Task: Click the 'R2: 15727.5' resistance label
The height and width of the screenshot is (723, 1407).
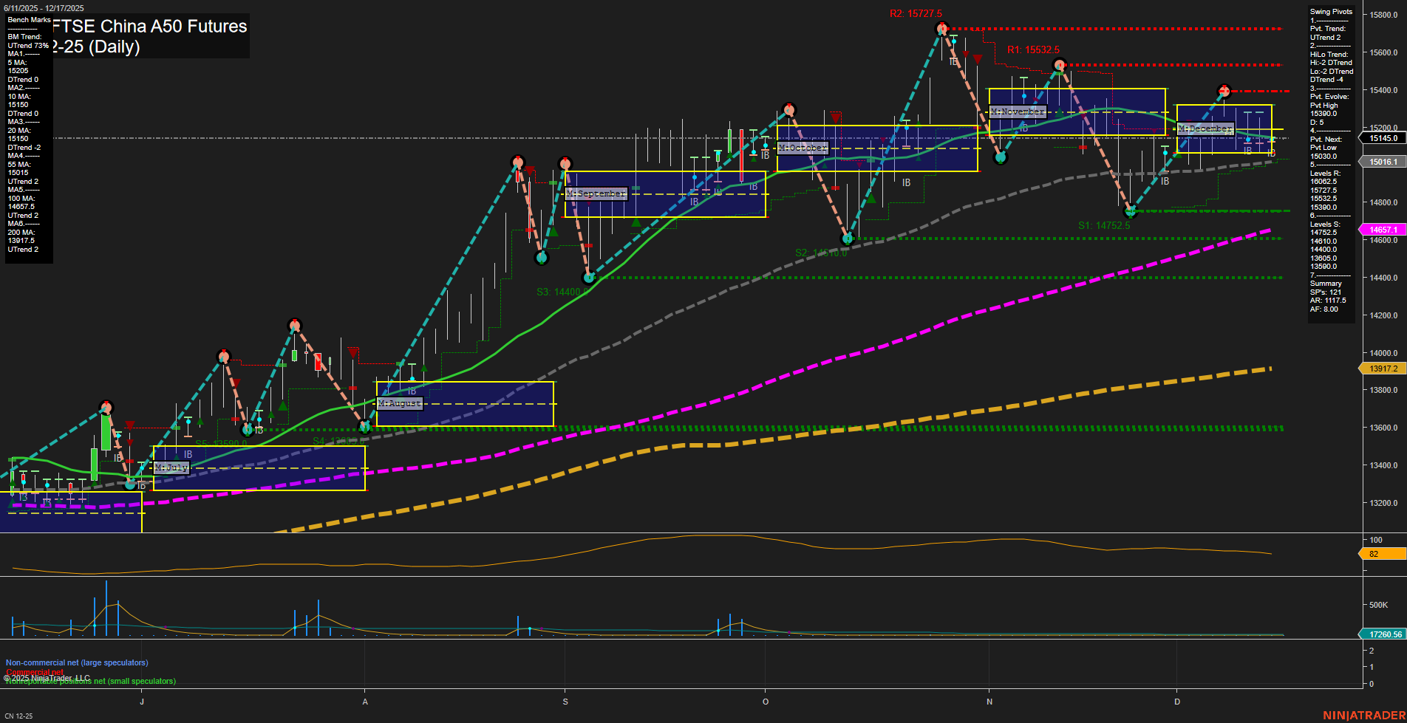Action: pos(916,13)
